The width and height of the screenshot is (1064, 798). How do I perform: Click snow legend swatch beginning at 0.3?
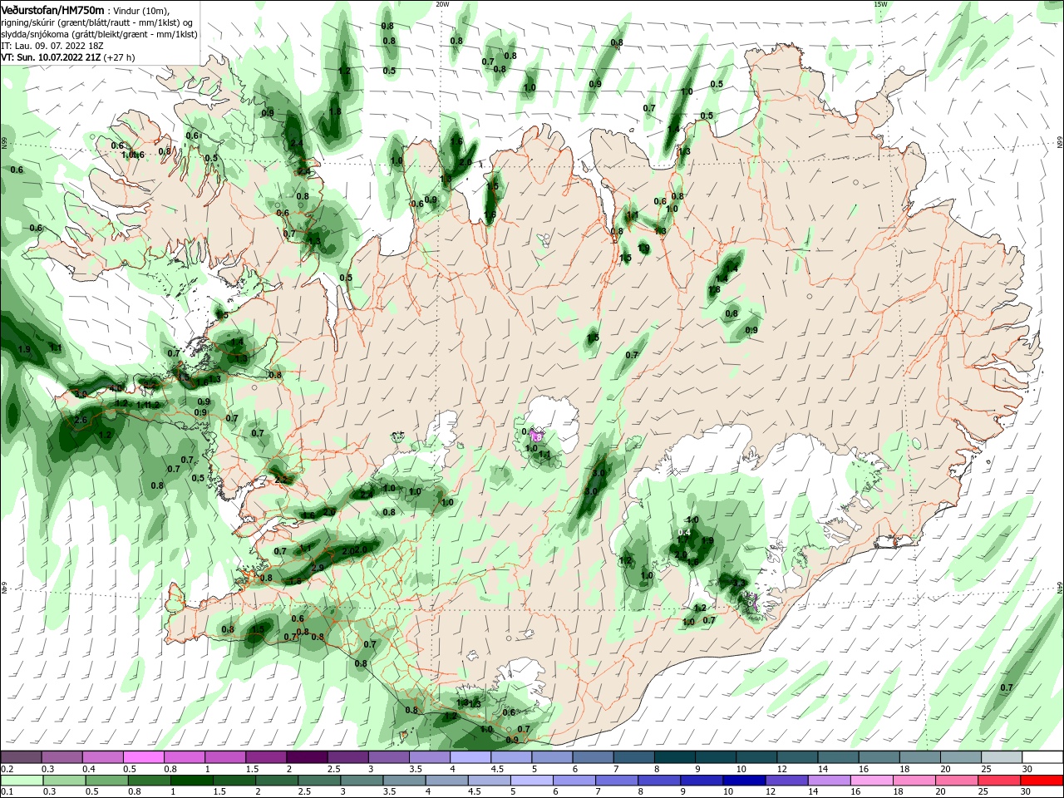click(x=62, y=757)
